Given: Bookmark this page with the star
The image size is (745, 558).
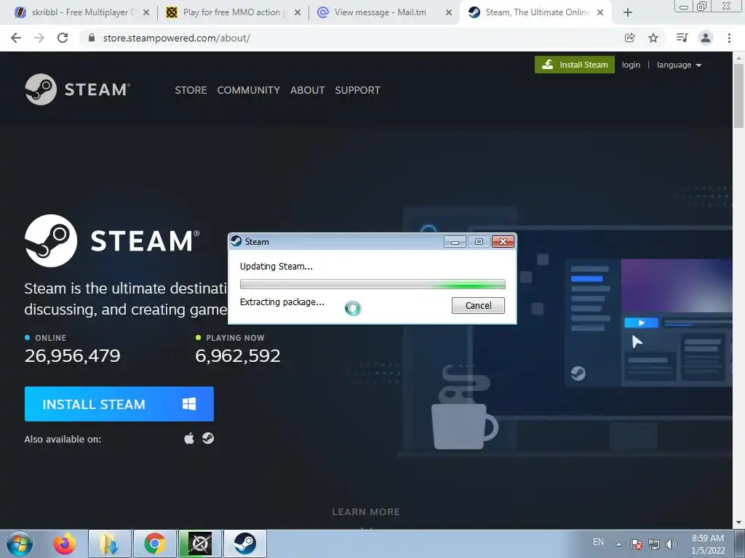Looking at the screenshot, I should (653, 38).
